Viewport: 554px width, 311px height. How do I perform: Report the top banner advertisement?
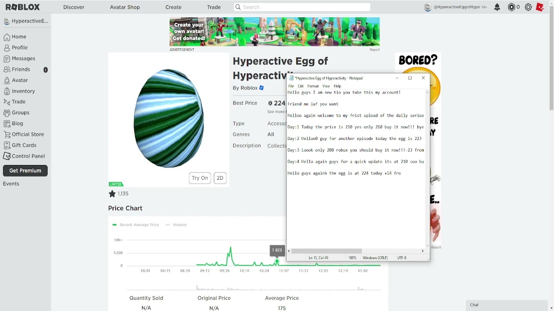(374, 50)
